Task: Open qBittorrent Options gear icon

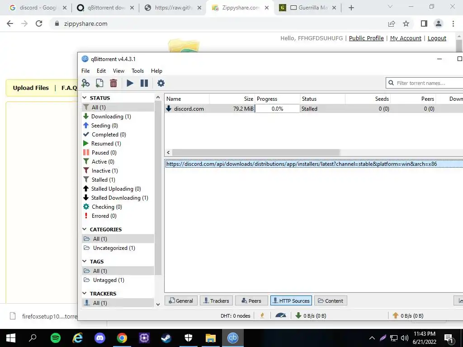Action: (x=161, y=83)
